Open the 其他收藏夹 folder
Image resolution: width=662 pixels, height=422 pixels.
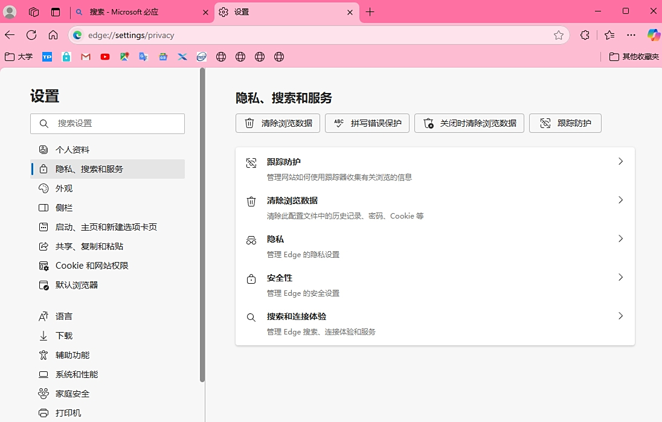634,57
